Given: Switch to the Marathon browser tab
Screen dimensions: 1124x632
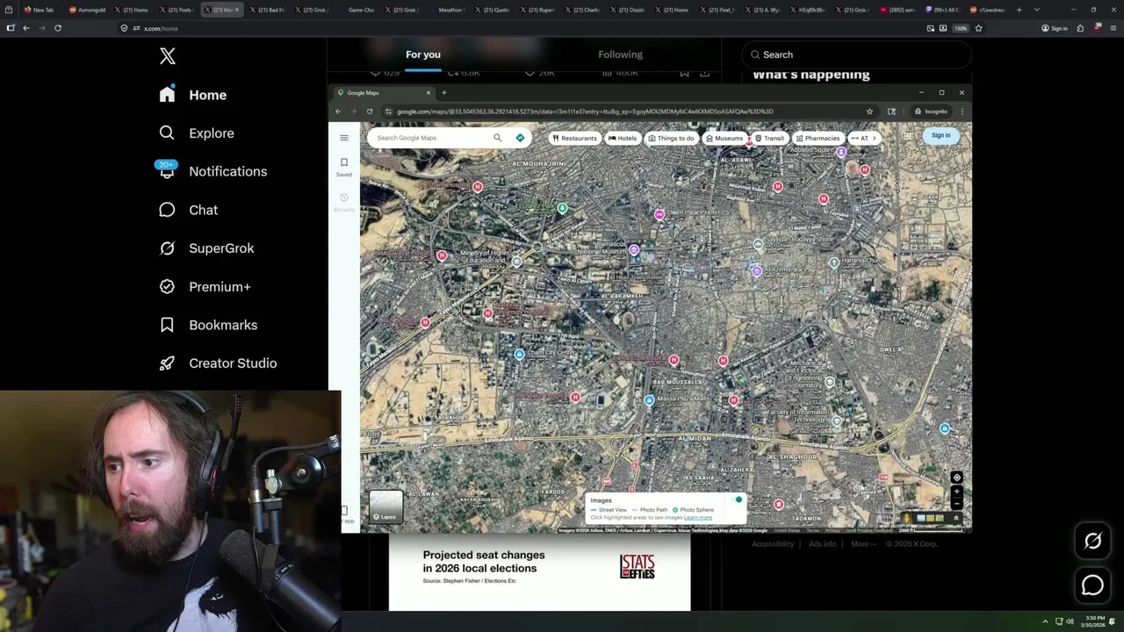Looking at the screenshot, I should [x=452, y=10].
